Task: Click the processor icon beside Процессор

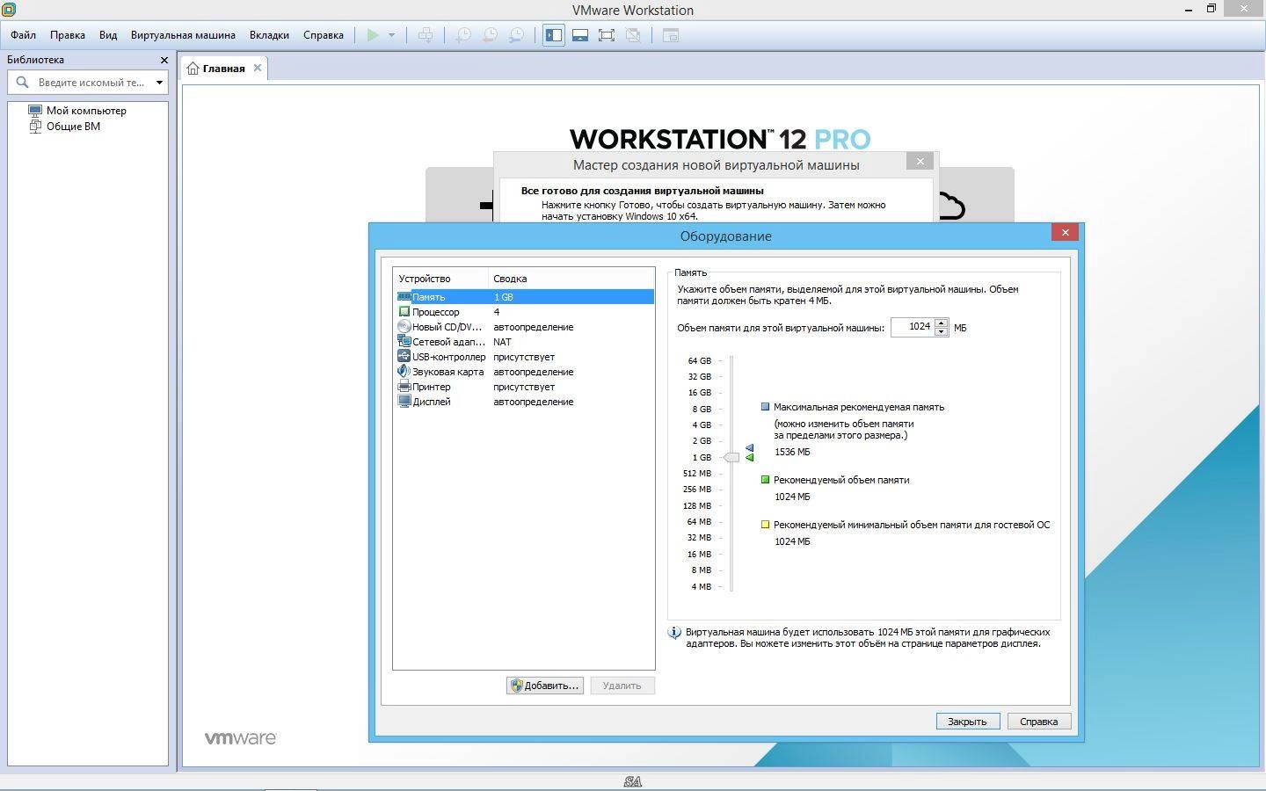Action: [x=404, y=312]
